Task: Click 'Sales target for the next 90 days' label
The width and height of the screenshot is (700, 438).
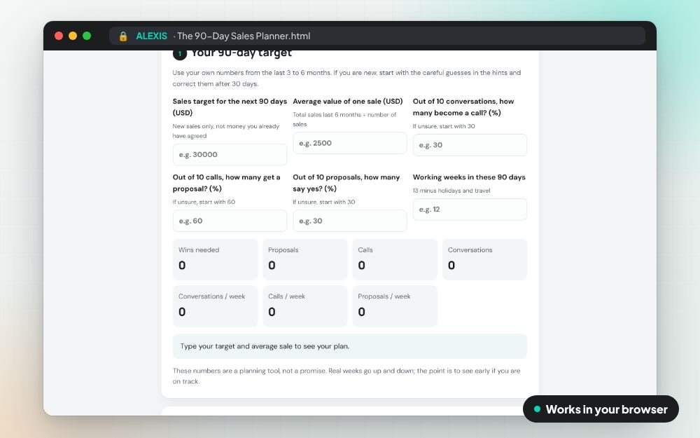Action: point(230,107)
